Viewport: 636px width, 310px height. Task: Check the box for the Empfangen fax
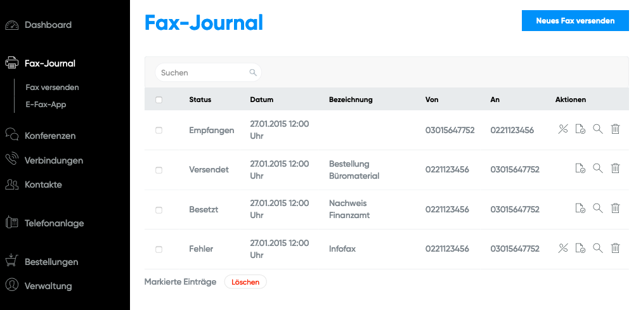coord(159,130)
